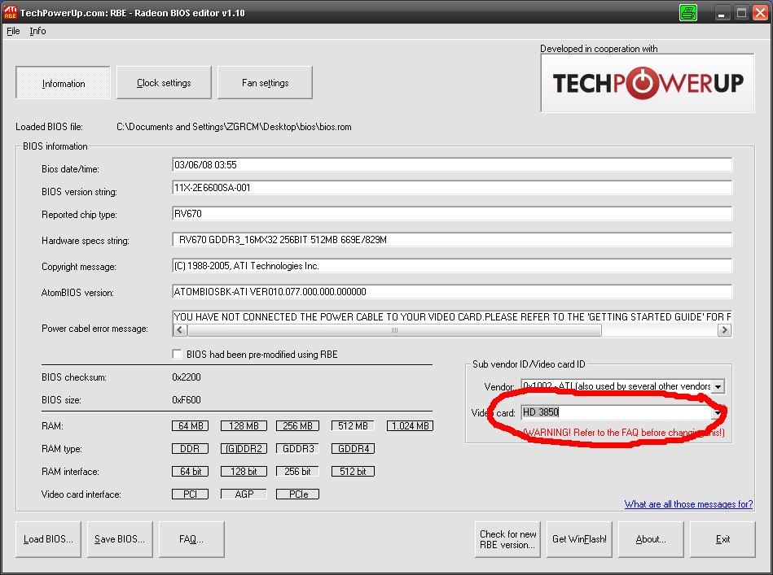Open the Info menu

37,31
